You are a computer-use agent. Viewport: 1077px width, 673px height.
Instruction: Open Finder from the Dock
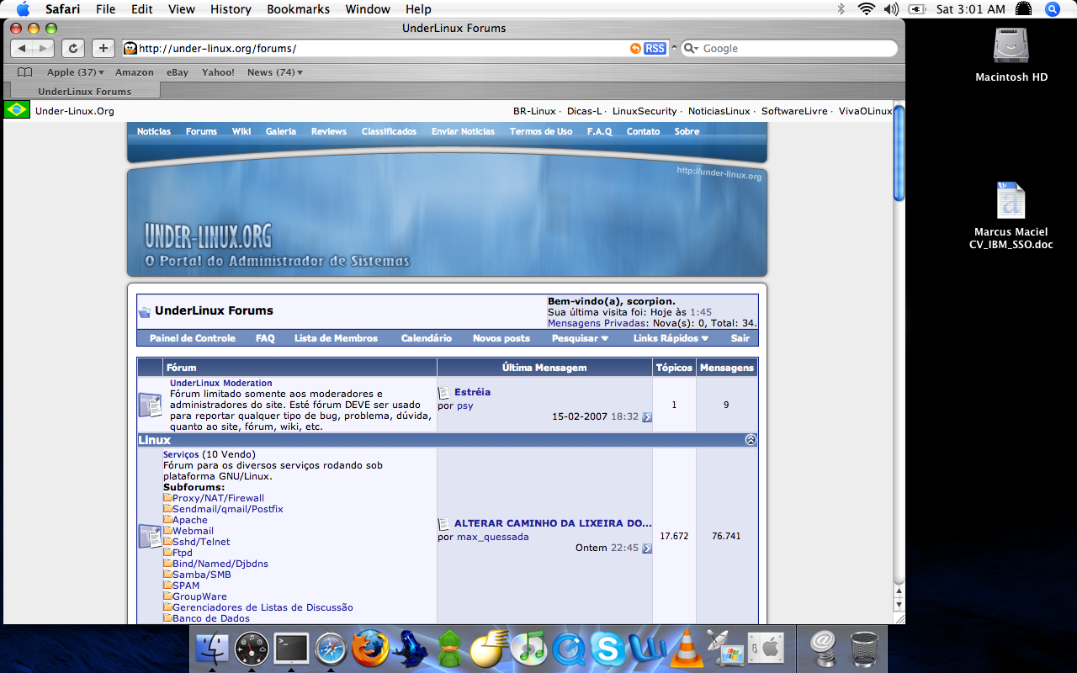tap(212, 649)
